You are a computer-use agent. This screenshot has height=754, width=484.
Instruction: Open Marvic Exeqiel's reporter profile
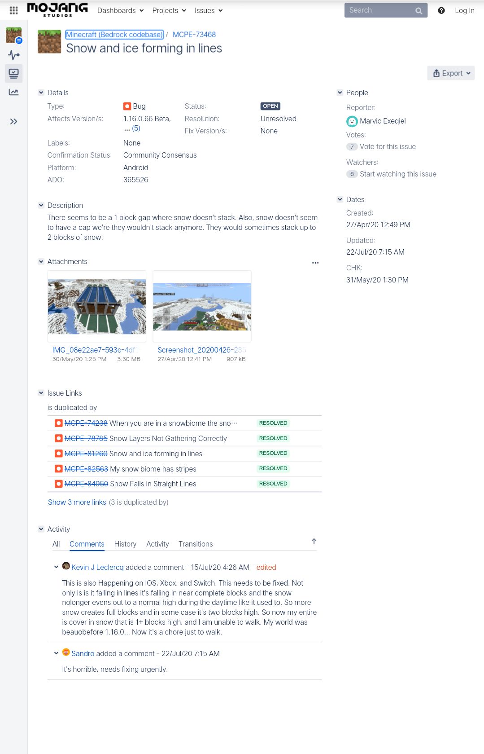(383, 121)
